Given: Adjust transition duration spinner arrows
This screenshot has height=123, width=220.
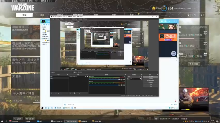Looking at the screenshot, I should 141,79.
